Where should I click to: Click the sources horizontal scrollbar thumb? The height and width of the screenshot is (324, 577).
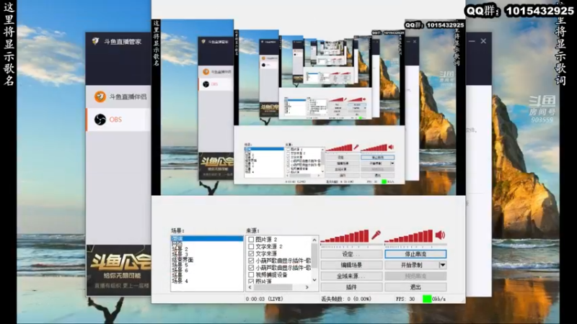click(x=273, y=287)
